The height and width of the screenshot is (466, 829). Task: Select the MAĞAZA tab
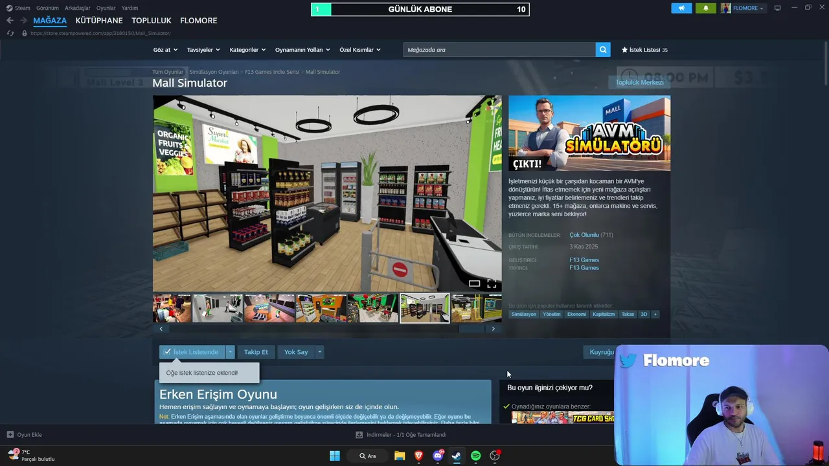[x=50, y=21]
